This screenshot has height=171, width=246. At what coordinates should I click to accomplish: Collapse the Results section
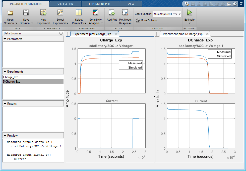6,103
